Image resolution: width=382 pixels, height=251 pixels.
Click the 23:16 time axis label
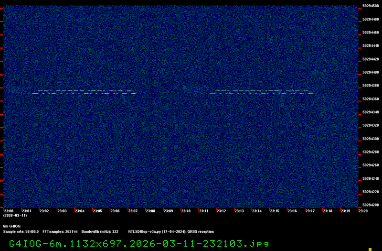[x=292, y=211]
